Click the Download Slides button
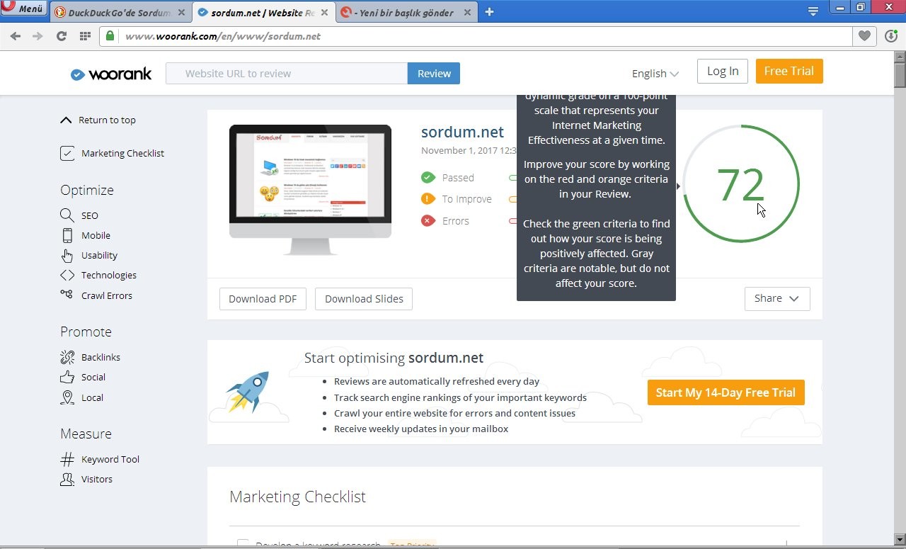The image size is (906, 549). click(364, 299)
